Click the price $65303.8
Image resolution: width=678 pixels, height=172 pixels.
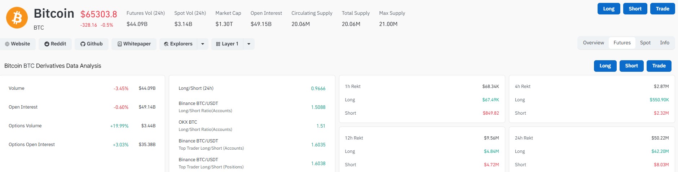[x=98, y=14]
